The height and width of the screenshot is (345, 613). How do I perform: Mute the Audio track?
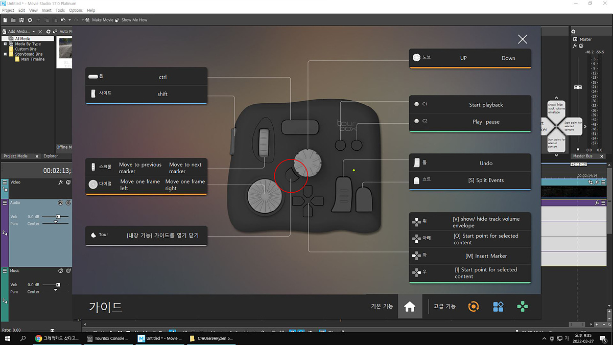(61, 203)
